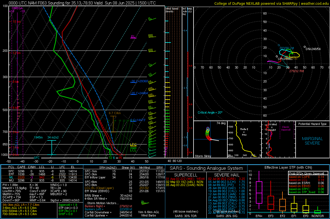This screenshot has width=330, height=219.
Task: Click the 'SARS - Sounding Analogue System' title
Action: coord(206,168)
